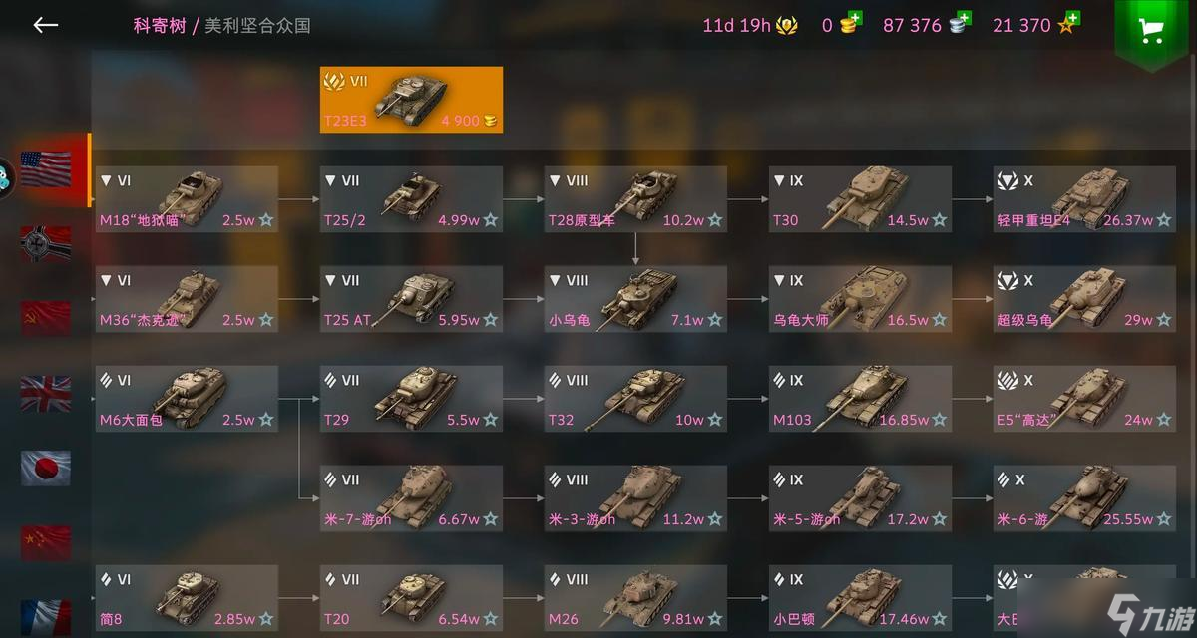The width and height of the screenshot is (1197, 638).
Task: Select the Soviet flag nation
Action: 46,318
